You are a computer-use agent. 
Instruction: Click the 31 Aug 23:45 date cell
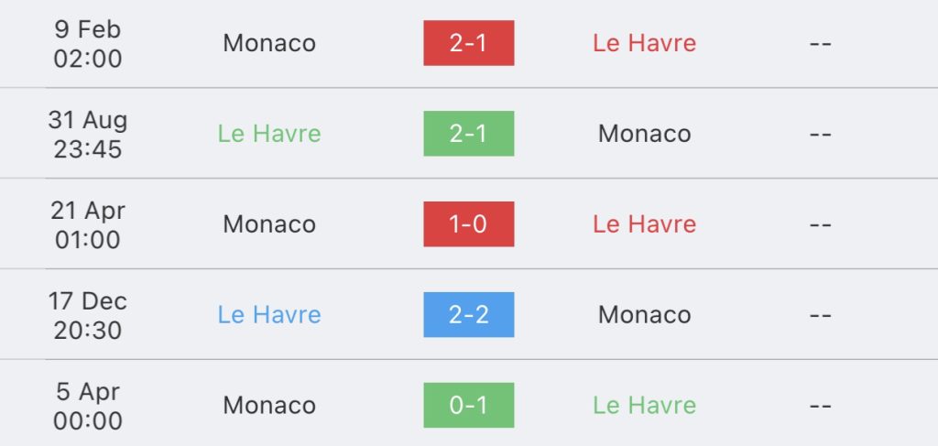(x=88, y=134)
